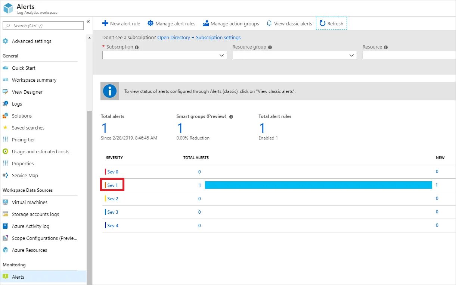Click the Advanced settings gear icon
Viewport: 456px width, 285px height.
coord(5,41)
